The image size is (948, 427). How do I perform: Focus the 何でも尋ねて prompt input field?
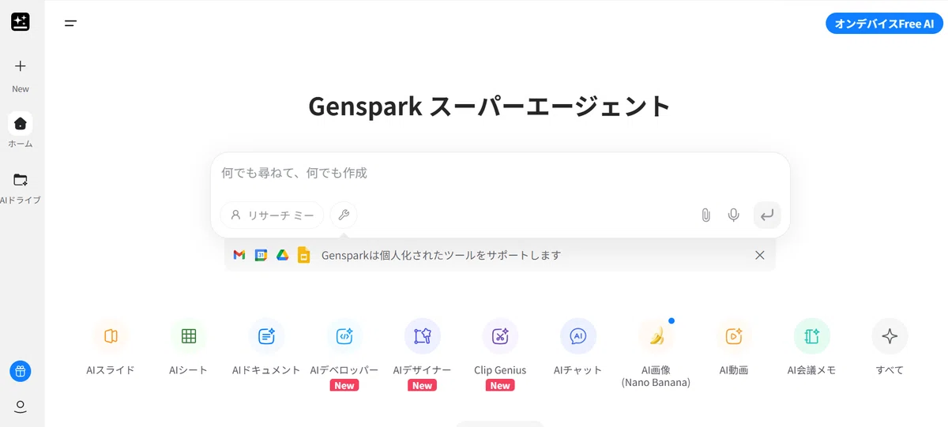(500, 173)
